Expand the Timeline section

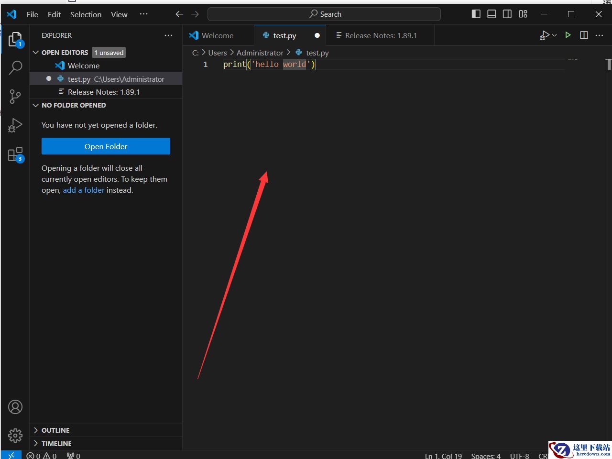pos(106,444)
